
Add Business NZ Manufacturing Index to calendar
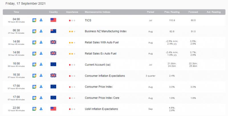pyautogui.click(x=34, y=31)
